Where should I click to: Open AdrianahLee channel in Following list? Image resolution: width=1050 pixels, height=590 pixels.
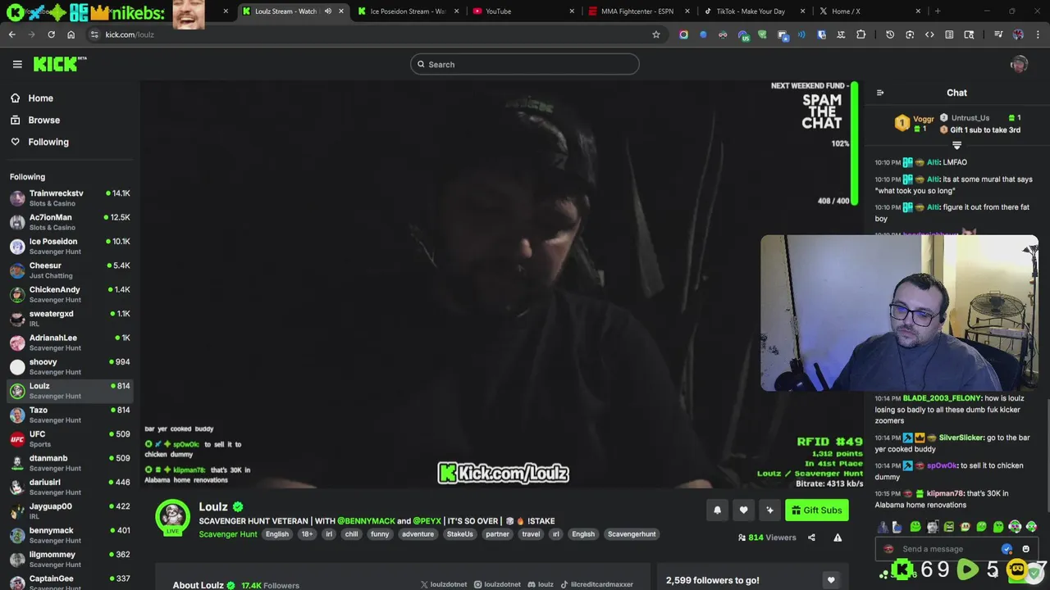point(70,343)
